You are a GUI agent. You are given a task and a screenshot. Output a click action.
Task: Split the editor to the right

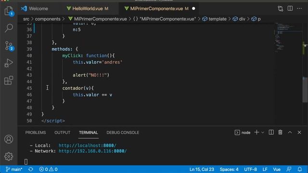pos(290,9)
